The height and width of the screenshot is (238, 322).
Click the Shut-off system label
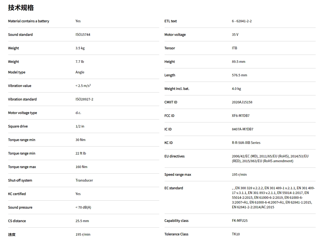20,180
